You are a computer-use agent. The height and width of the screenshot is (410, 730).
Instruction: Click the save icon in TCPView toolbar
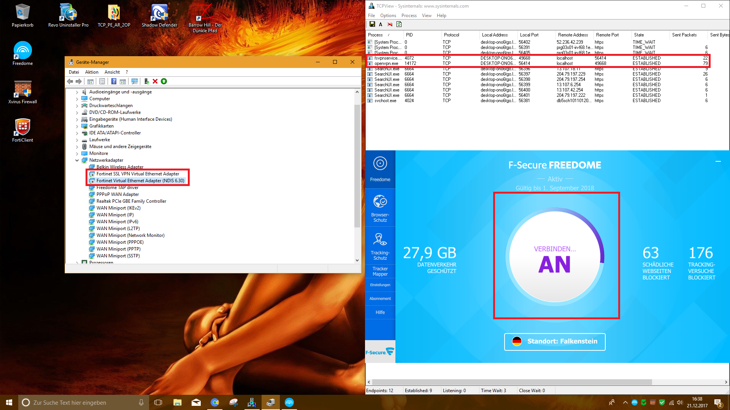(372, 24)
